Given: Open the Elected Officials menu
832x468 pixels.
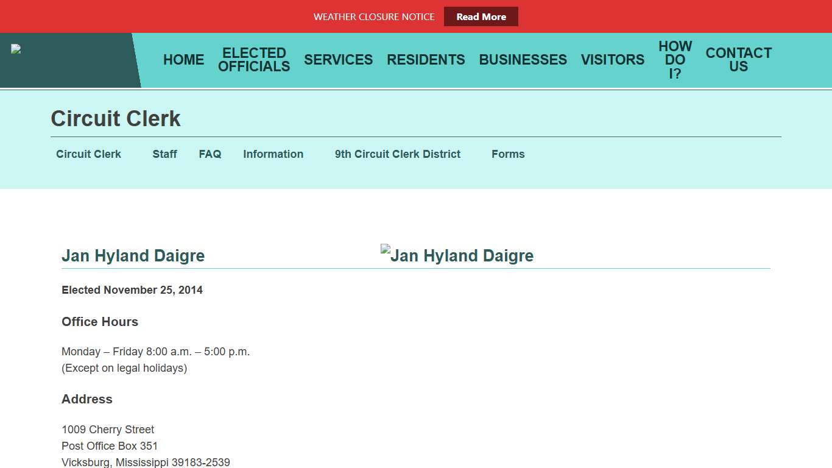Looking at the screenshot, I should 254,60.
